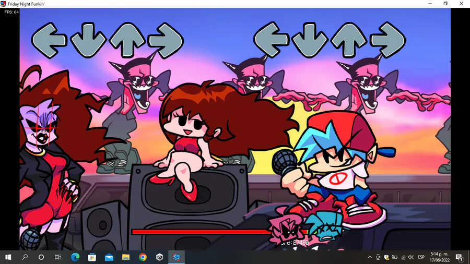Close the Friday Night Funkin' window
Viewport: 470px width, 264px height.
[461, 4]
